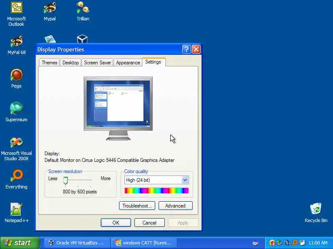Click the Display Properties title bar
This screenshot has height=249, width=333.
point(108,49)
